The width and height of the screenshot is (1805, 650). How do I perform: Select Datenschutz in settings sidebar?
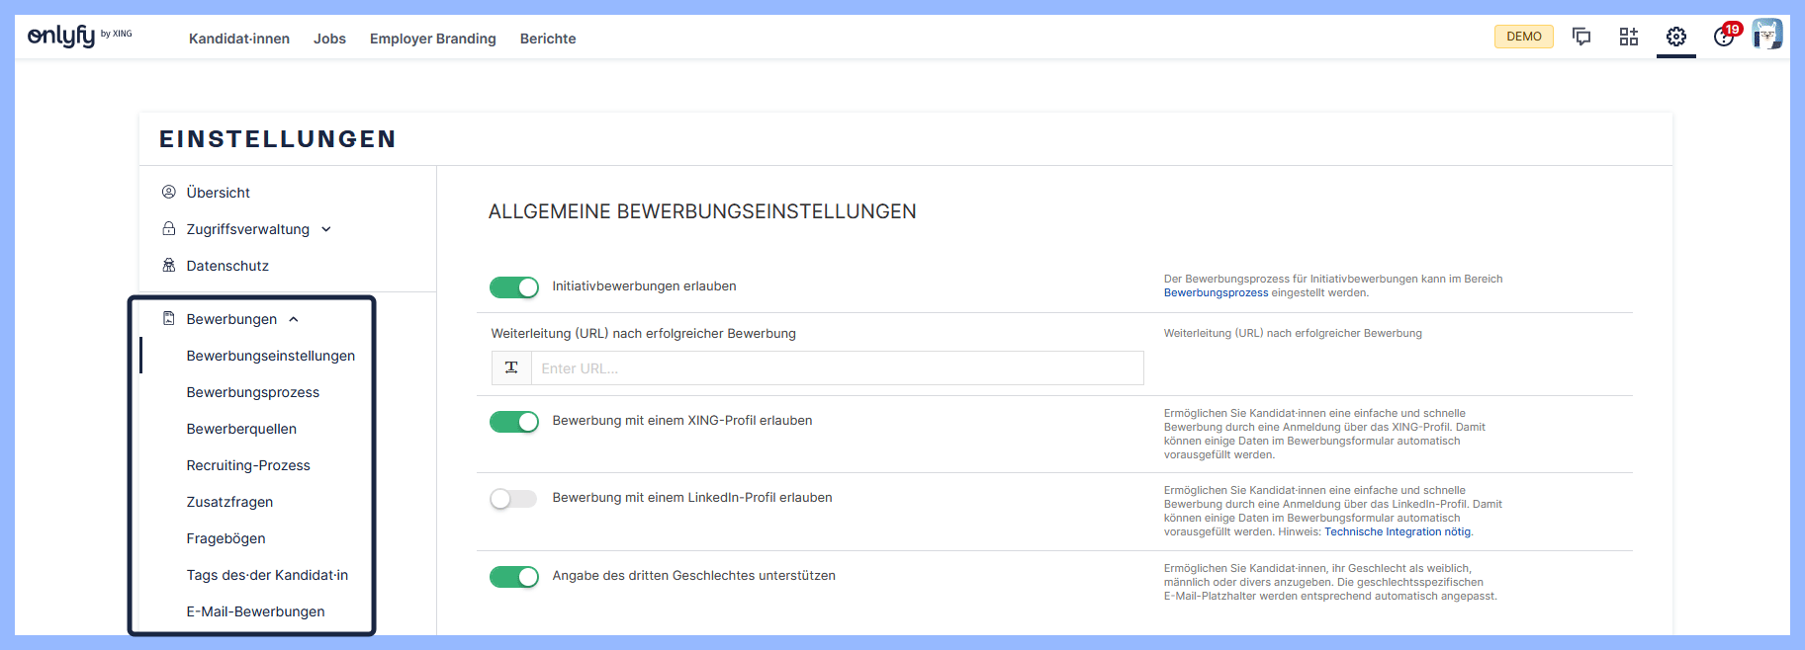pos(227,266)
